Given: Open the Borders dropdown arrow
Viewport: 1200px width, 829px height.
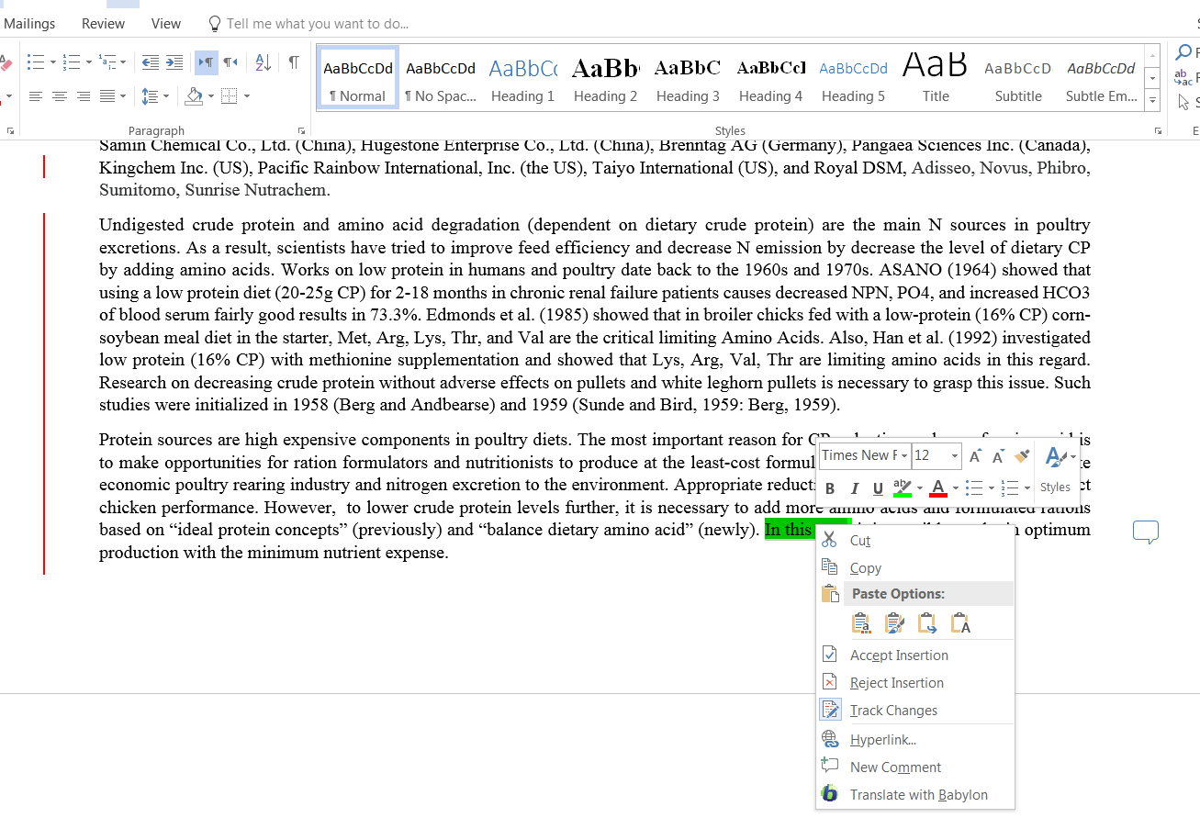Looking at the screenshot, I should tap(246, 96).
